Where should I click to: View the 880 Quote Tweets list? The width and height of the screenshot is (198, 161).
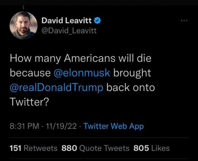tap(95, 148)
